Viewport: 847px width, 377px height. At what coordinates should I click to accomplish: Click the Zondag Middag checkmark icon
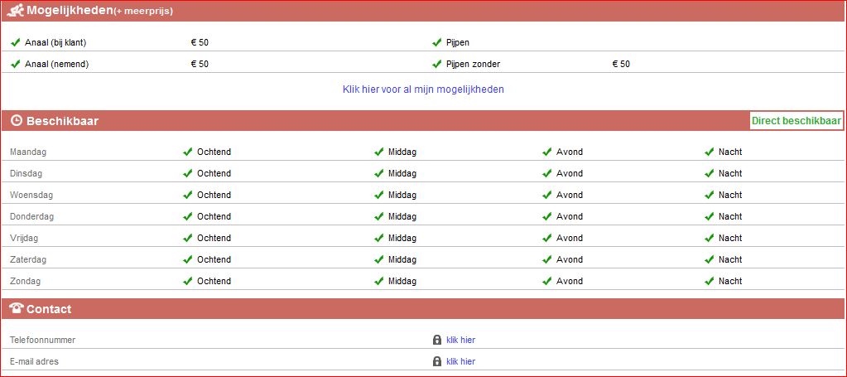click(378, 281)
